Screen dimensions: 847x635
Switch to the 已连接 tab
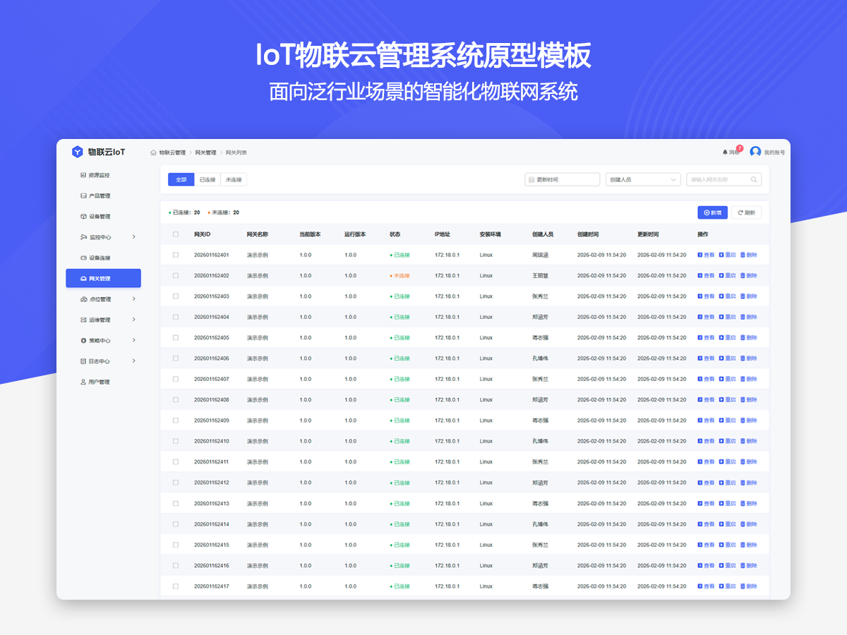(208, 180)
